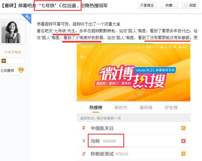Click the 回复 reply button
Image resolution: width=202 pixels, height=161 pixels.
click(x=190, y=5)
